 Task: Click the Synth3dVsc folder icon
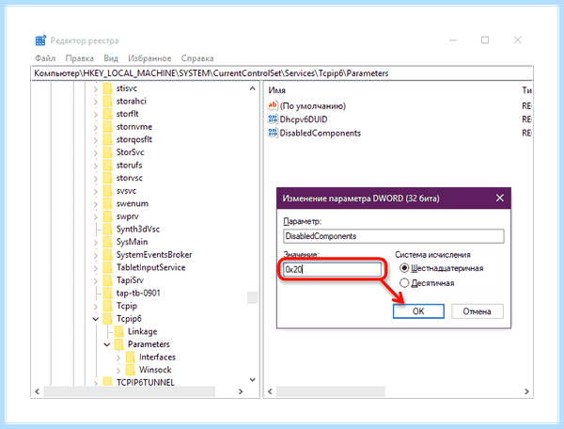(x=107, y=229)
